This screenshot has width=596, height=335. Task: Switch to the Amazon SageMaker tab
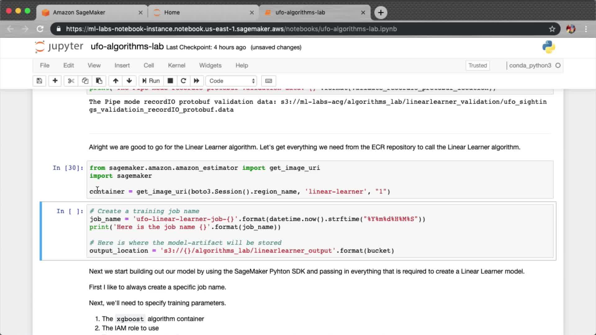pyautogui.click(x=79, y=12)
